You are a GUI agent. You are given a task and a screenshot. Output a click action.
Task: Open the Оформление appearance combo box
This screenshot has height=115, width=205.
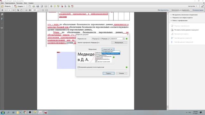click(x=108, y=49)
